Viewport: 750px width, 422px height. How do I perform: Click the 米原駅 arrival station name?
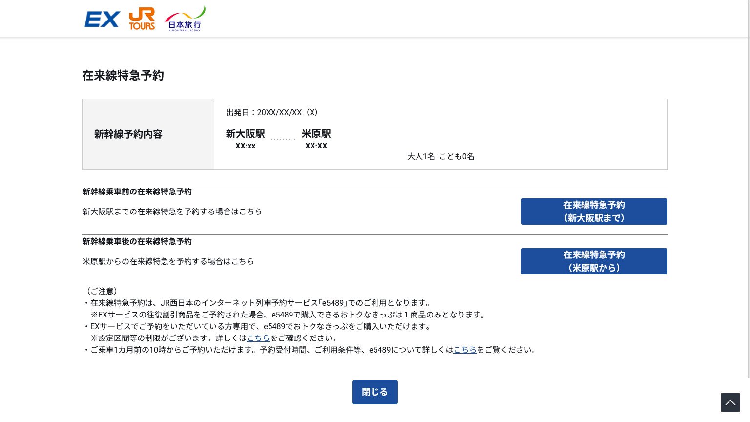pos(316,134)
